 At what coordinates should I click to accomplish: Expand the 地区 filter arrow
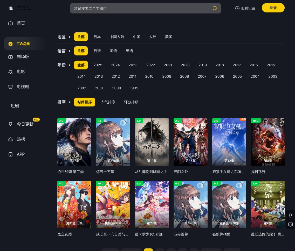pyautogui.click(x=70, y=37)
